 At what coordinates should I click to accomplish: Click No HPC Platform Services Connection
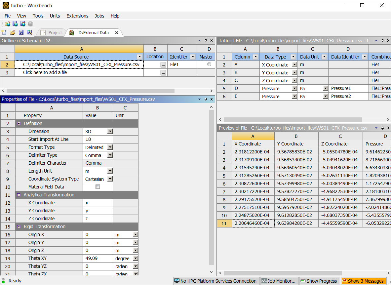click(x=215, y=281)
